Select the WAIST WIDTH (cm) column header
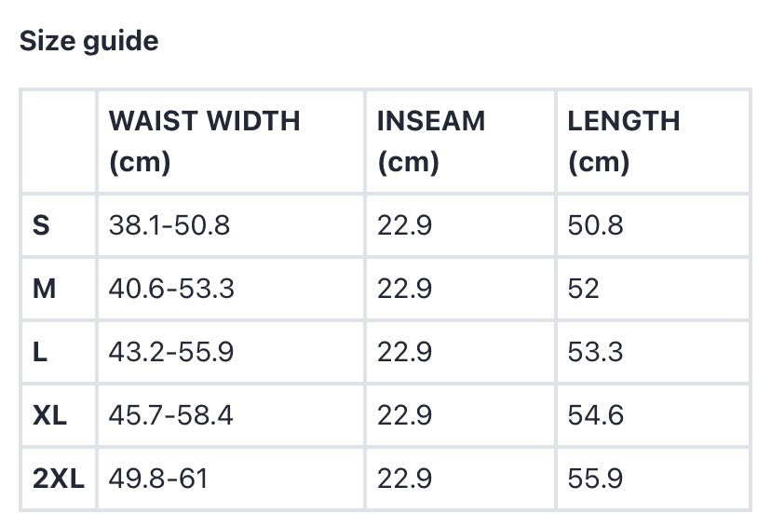The image size is (771, 527). pos(204,142)
